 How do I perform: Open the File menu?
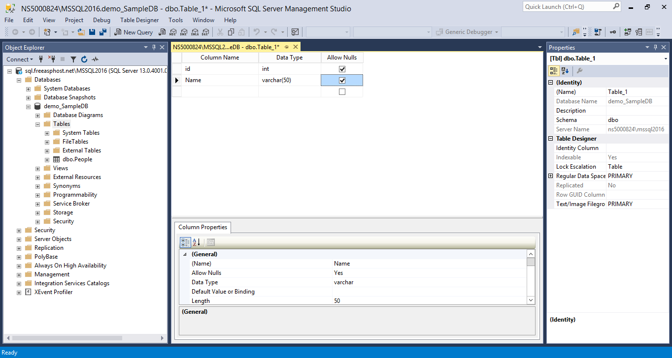coord(9,20)
